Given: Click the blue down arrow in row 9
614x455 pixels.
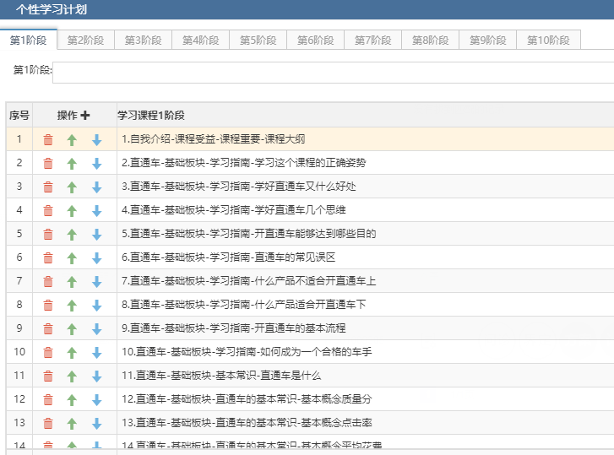Looking at the screenshot, I should point(96,329).
